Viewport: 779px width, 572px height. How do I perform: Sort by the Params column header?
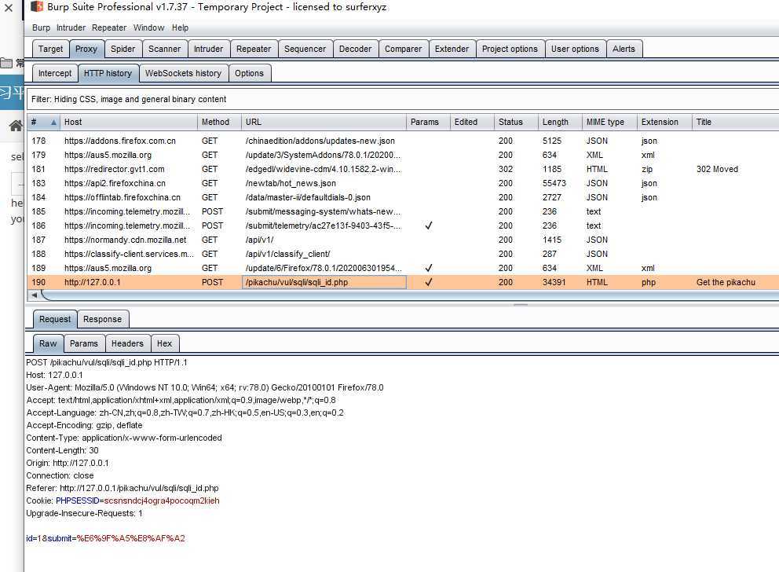click(428, 123)
